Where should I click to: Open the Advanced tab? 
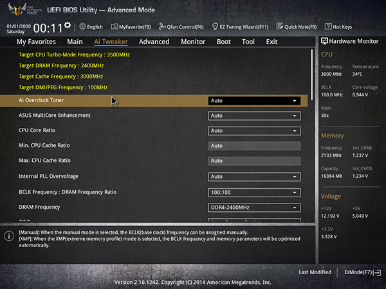[154, 42]
